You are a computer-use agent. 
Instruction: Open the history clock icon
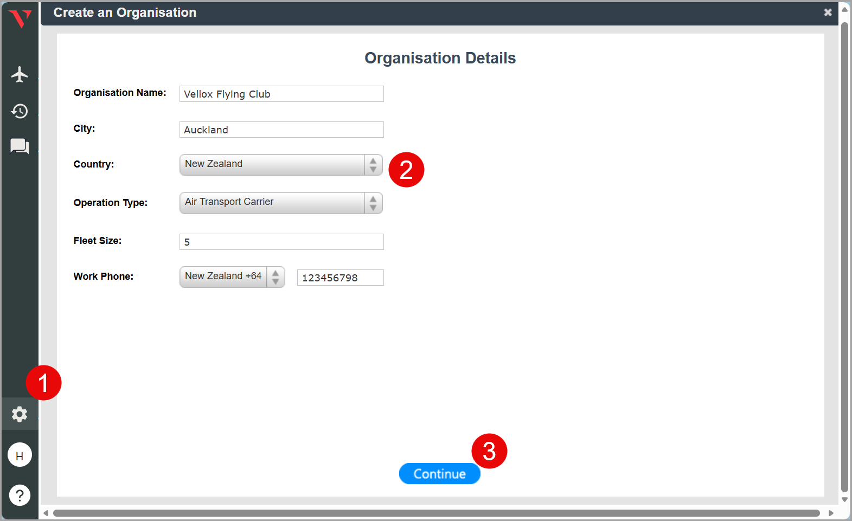tap(20, 111)
